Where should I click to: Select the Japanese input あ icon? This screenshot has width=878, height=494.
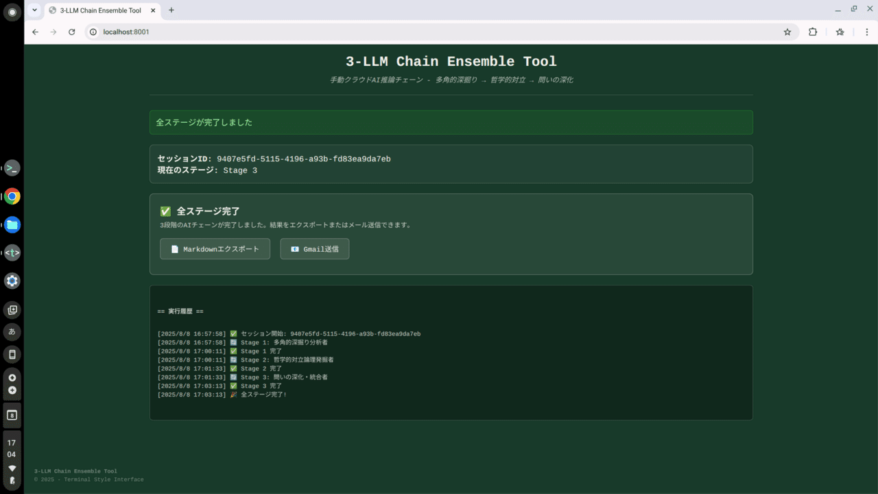click(x=12, y=332)
